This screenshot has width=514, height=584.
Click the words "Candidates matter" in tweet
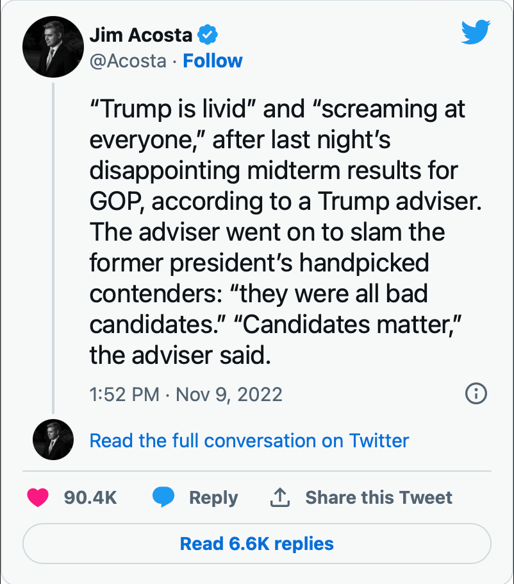pyautogui.click(x=352, y=325)
